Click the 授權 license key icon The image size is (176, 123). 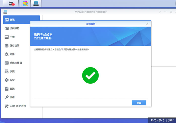click(x=7, y=97)
